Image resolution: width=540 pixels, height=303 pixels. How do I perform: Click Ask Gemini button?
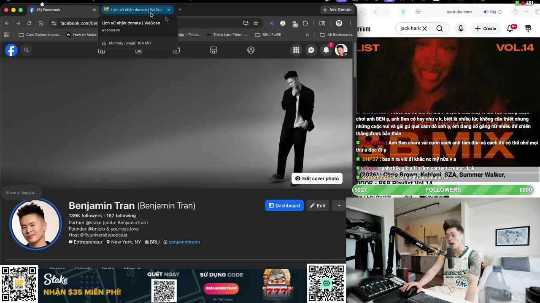click(x=337, y=10)
